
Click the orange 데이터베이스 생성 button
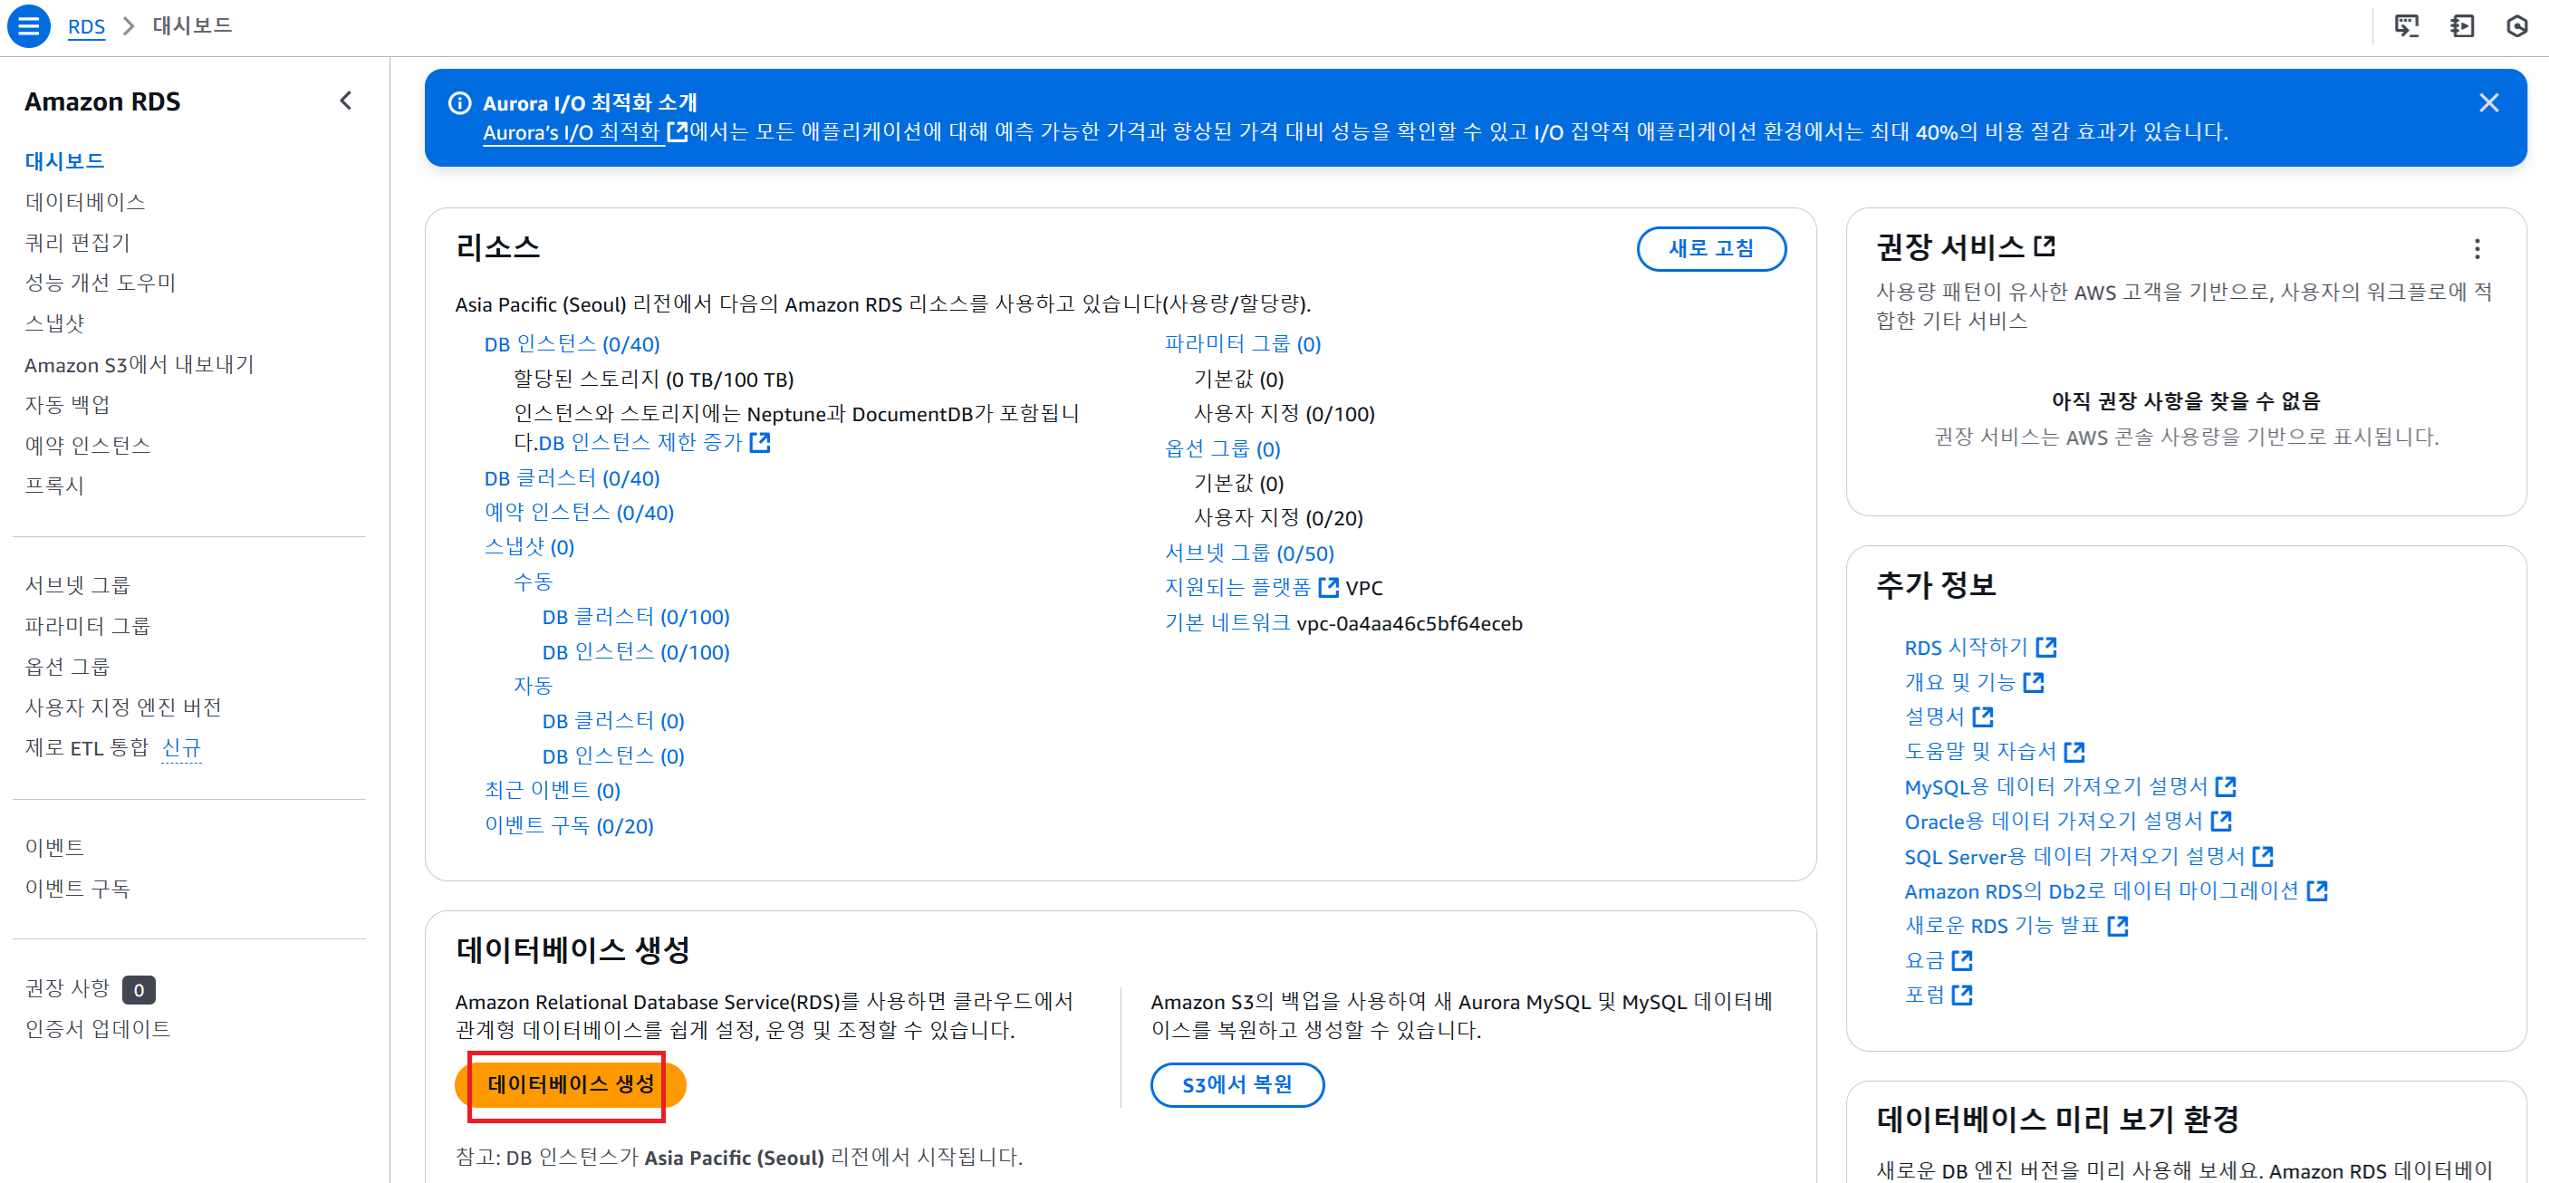pyautogui.click(x=570, y=1084)
